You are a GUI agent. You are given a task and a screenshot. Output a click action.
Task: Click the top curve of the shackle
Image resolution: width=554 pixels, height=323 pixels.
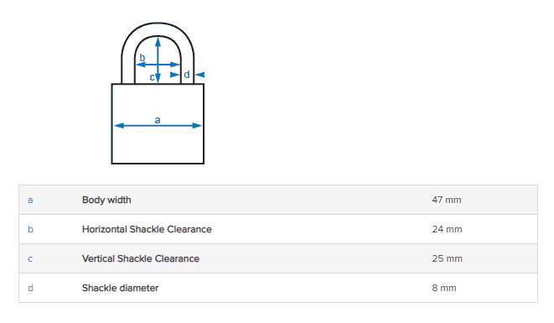(158, 29)
